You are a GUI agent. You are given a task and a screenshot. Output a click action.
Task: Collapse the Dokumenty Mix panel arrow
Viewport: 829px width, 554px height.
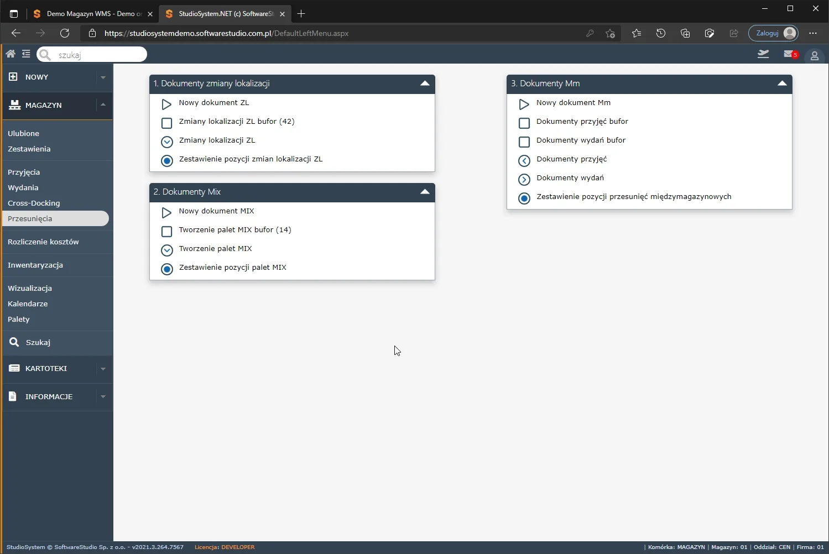(425, 192)
